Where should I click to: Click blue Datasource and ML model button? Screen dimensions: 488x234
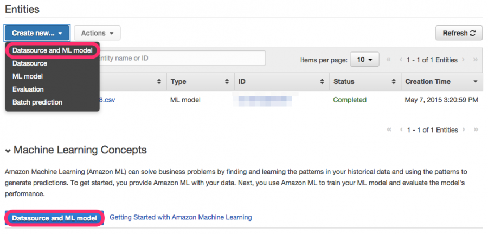pyautogui.click(x=54, y=218)
